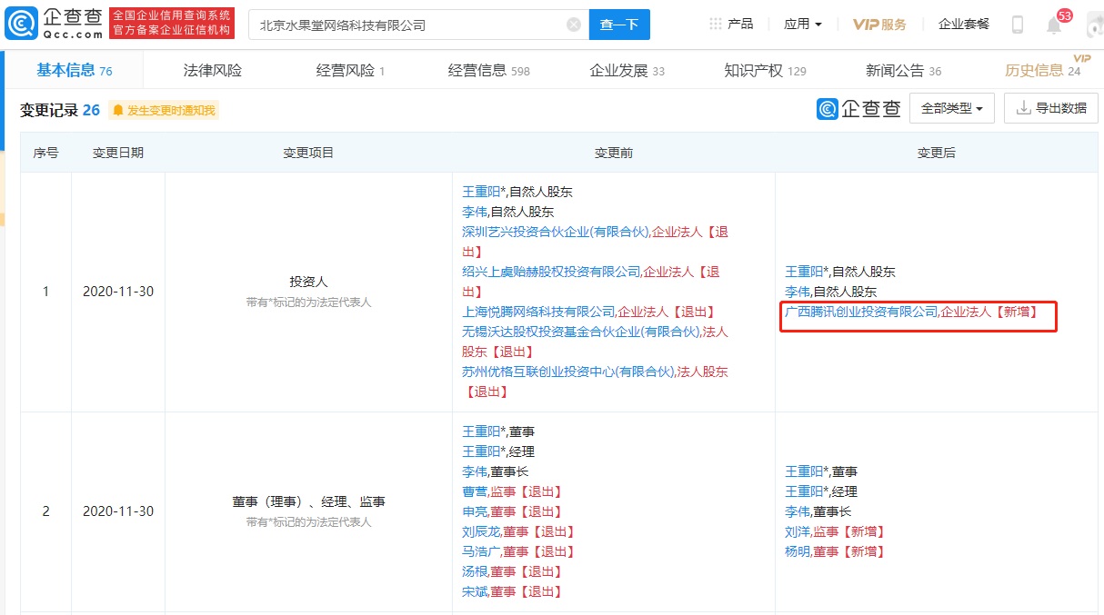Switch to the 法律风险 tab
The image size is (1104, 615).
pyautogui.click(x=213, y=70)
